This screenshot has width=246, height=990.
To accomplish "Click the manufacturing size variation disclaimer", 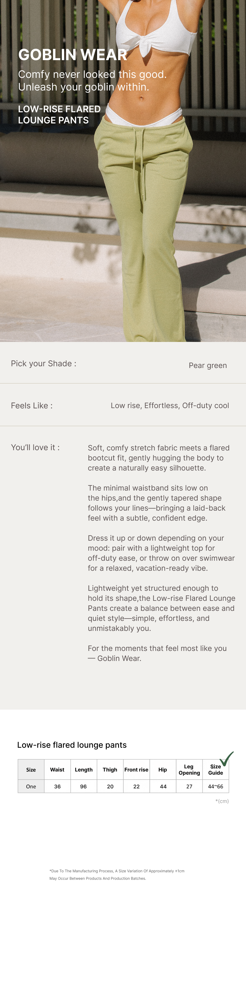I will pos(117,874).
